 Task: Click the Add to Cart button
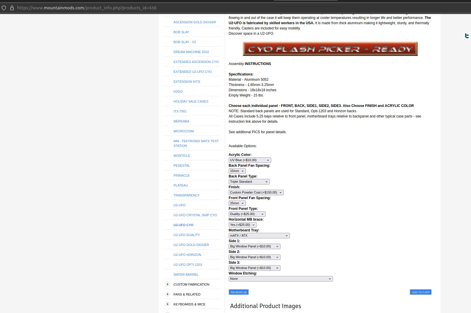click(x=420, y=292)
